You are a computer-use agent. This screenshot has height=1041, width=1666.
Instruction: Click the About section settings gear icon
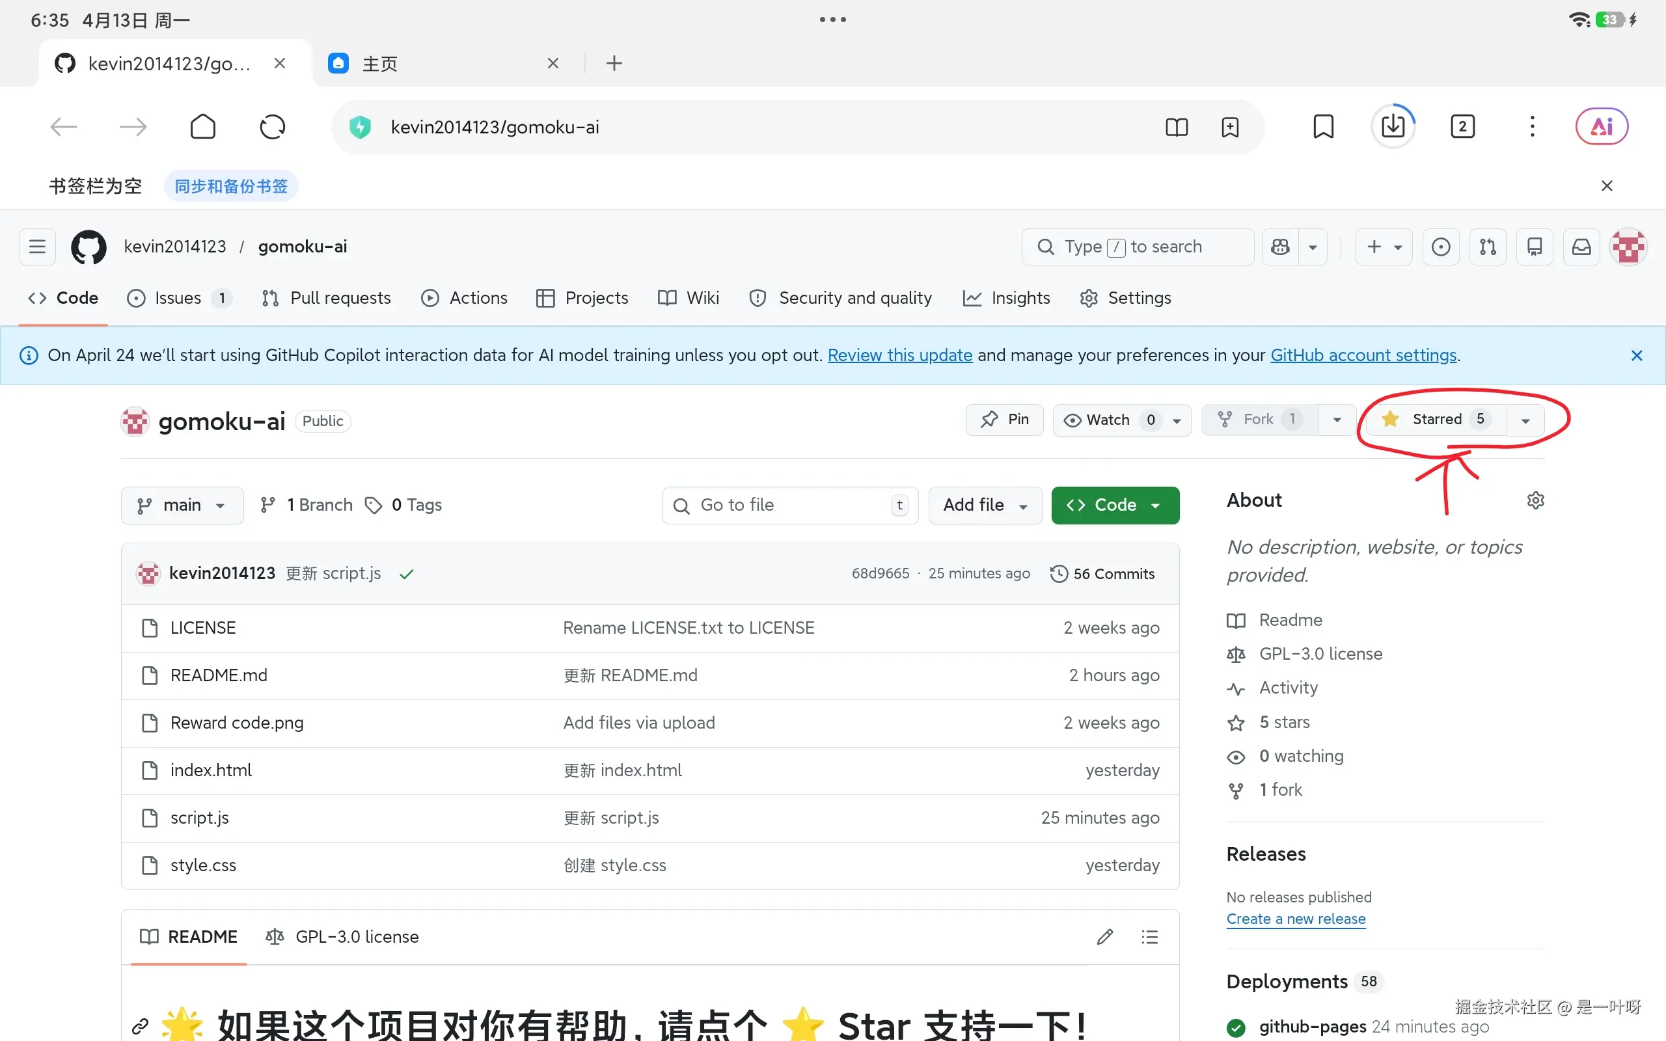click(1536, 500)
